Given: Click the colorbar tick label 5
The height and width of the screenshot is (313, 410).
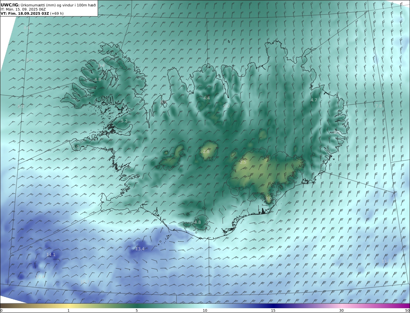Looking at the screenshot, I should [137, 310].
